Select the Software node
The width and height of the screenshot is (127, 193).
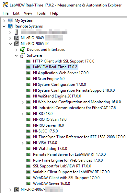pyautogui.click(x=34, y=55)
